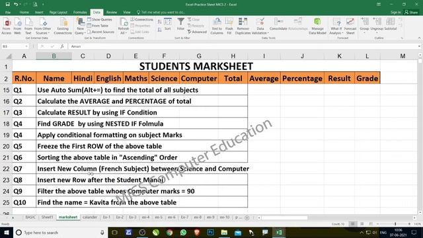Open Photoshop from the taskbar
The image size is (423, 238).
(210, 232)
